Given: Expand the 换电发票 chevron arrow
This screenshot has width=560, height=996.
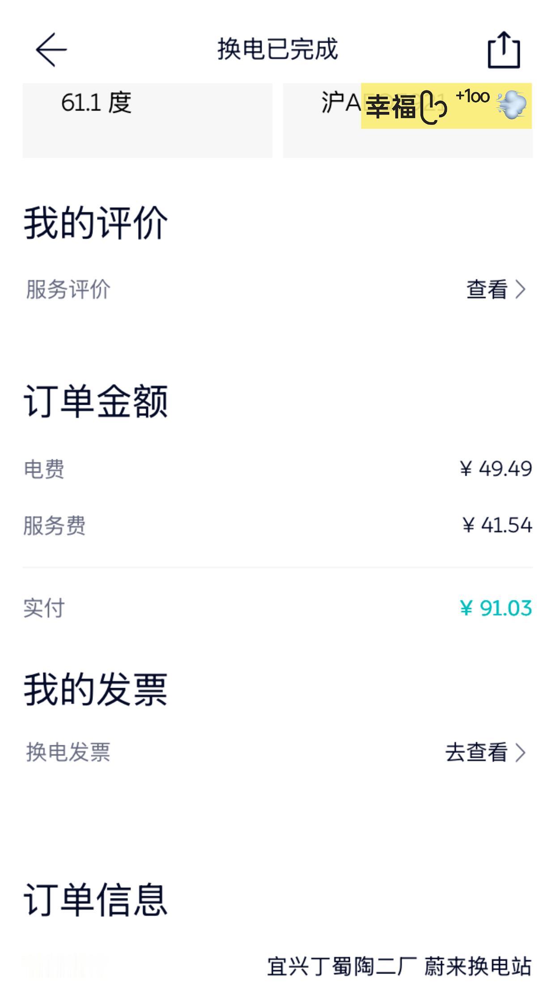Looking at the screenshot, I should (520, 752).
